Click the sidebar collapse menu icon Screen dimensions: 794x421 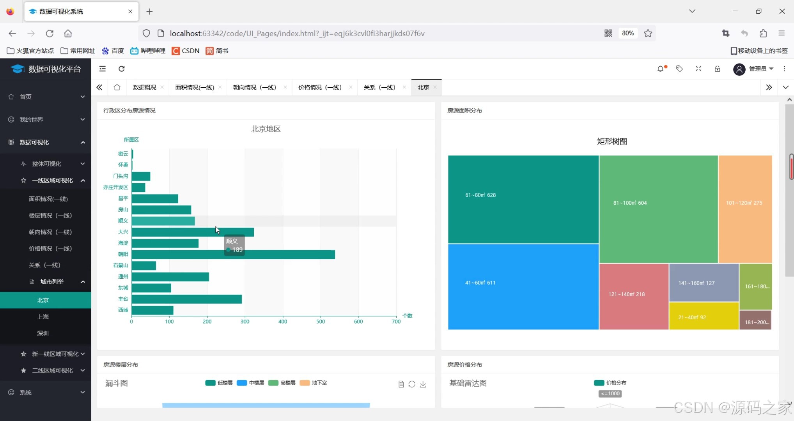point(103,69)
